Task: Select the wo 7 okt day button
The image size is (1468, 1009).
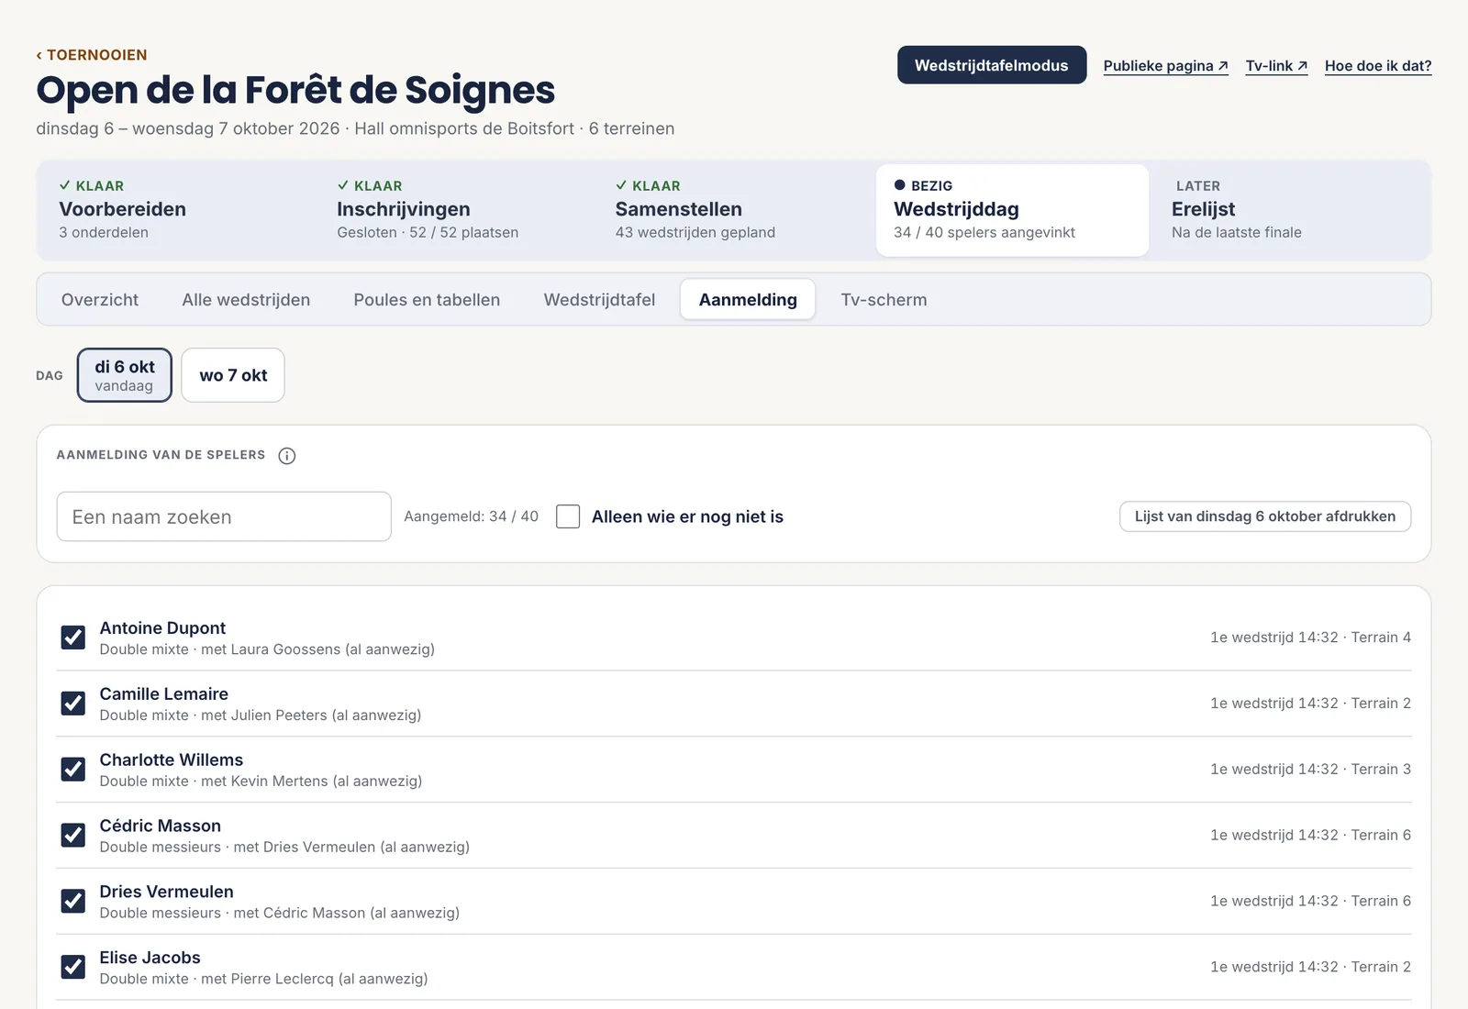Action: click(233, 375)
